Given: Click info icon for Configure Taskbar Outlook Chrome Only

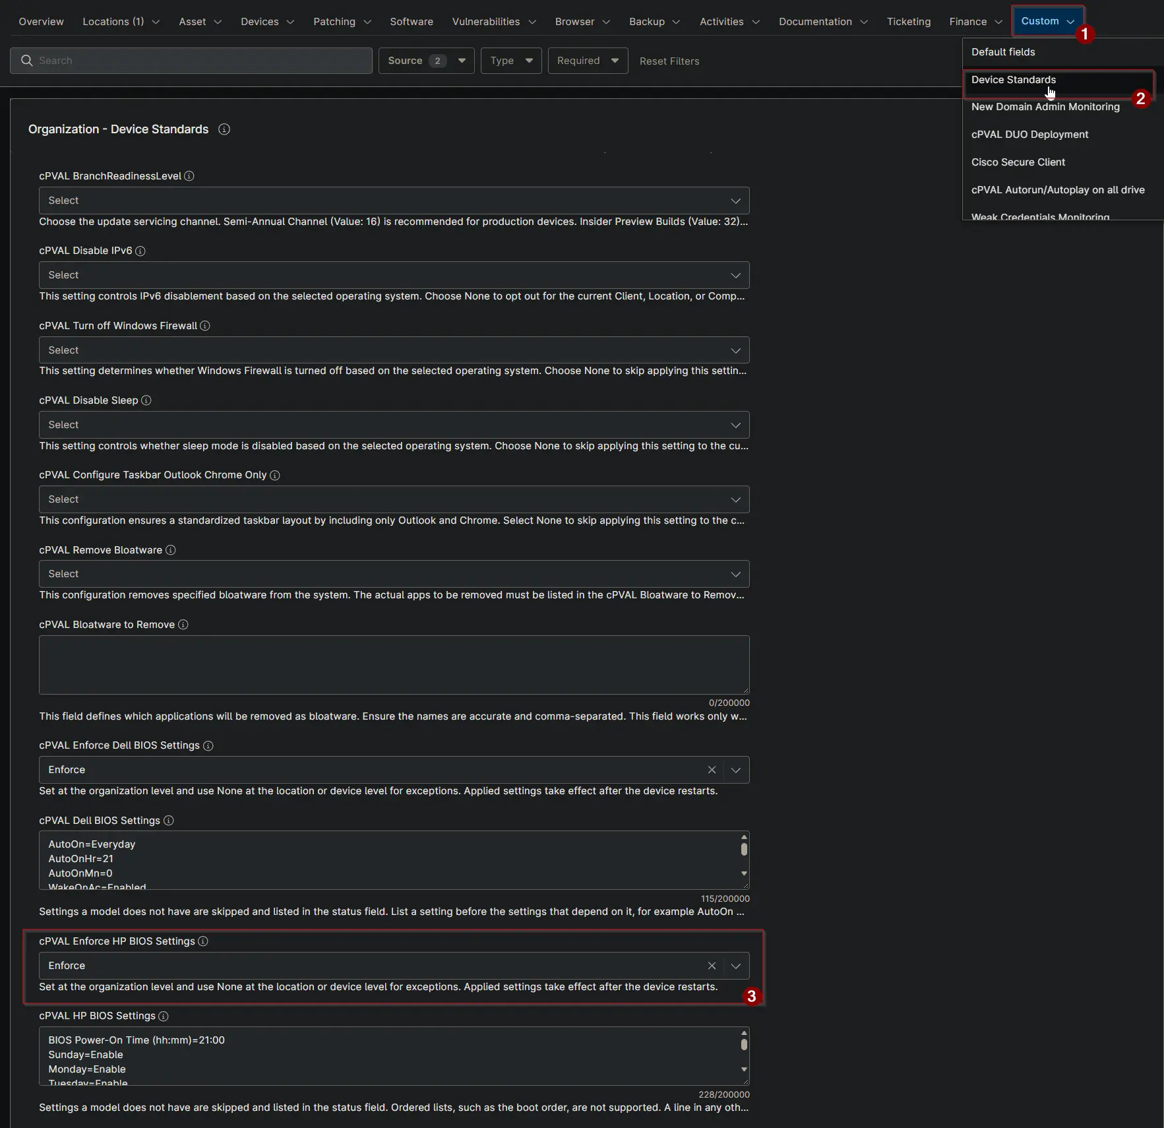Looking at the screenshot, I should point(275,475).
